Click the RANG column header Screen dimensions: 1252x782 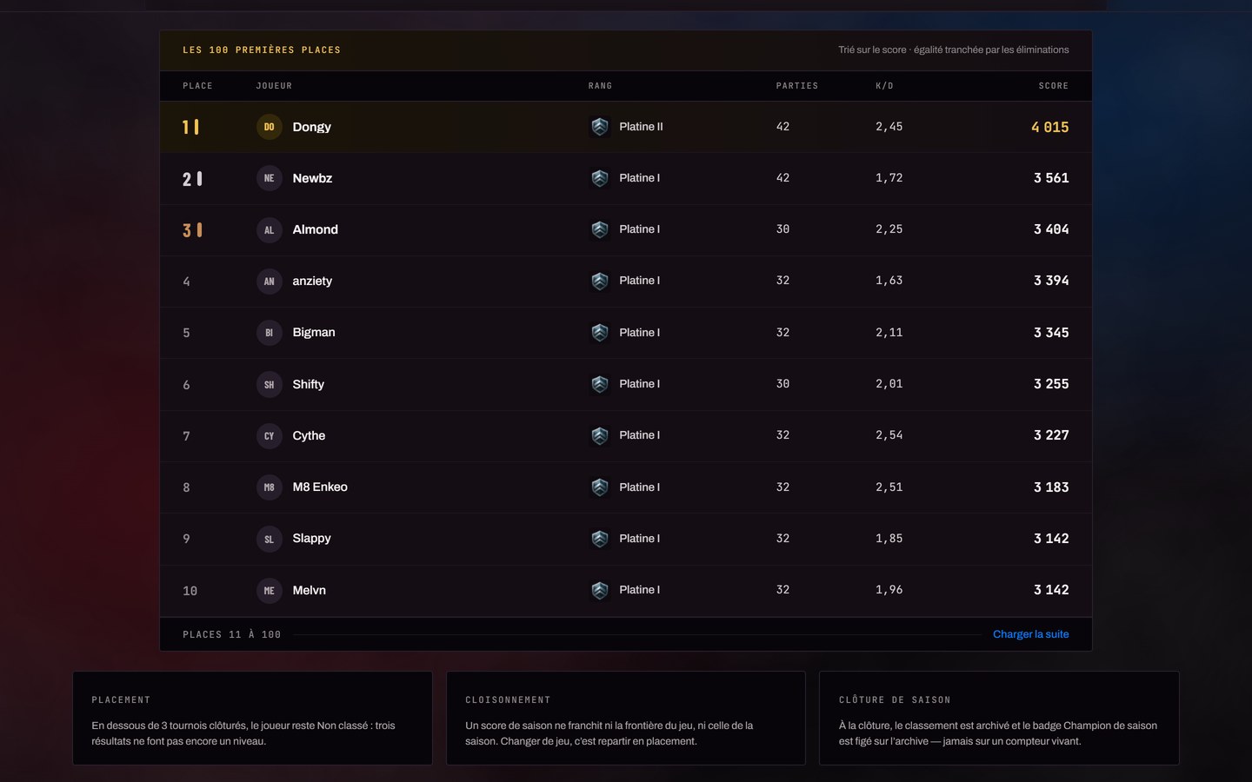(x=600, y=86)
